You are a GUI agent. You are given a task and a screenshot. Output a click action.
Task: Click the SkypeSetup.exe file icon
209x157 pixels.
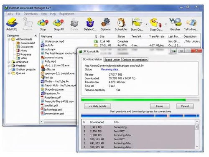[42, 89]
